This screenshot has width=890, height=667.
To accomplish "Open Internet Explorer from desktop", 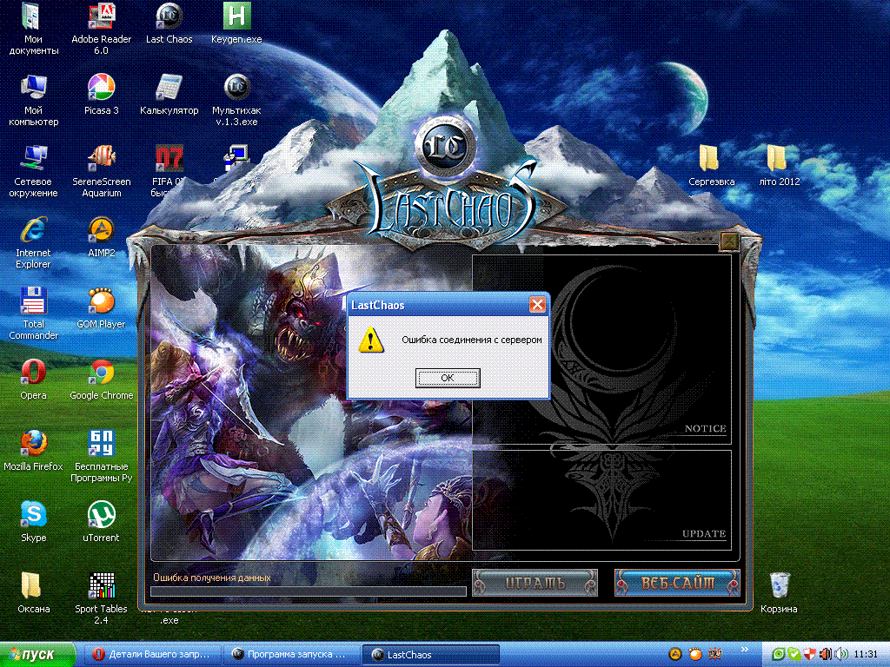I will point(34,243).
